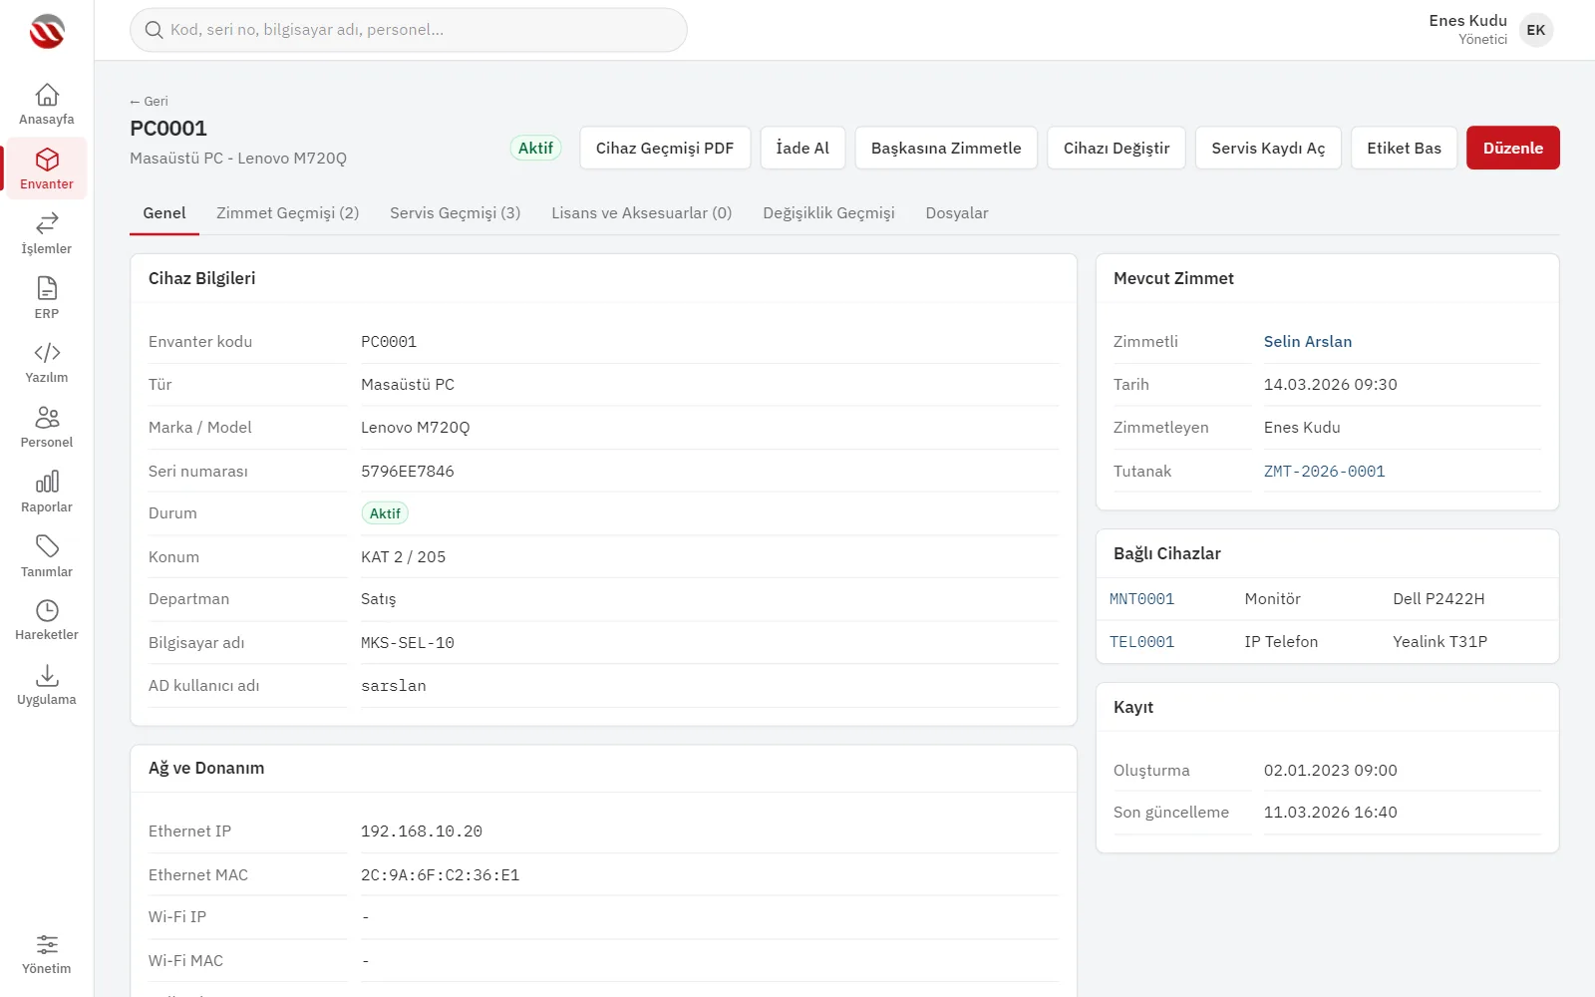Viewport: 1595px width, 997px height.
Task: Open ZMT-2026-0001 receipt link
Action: click(1324, 472)
